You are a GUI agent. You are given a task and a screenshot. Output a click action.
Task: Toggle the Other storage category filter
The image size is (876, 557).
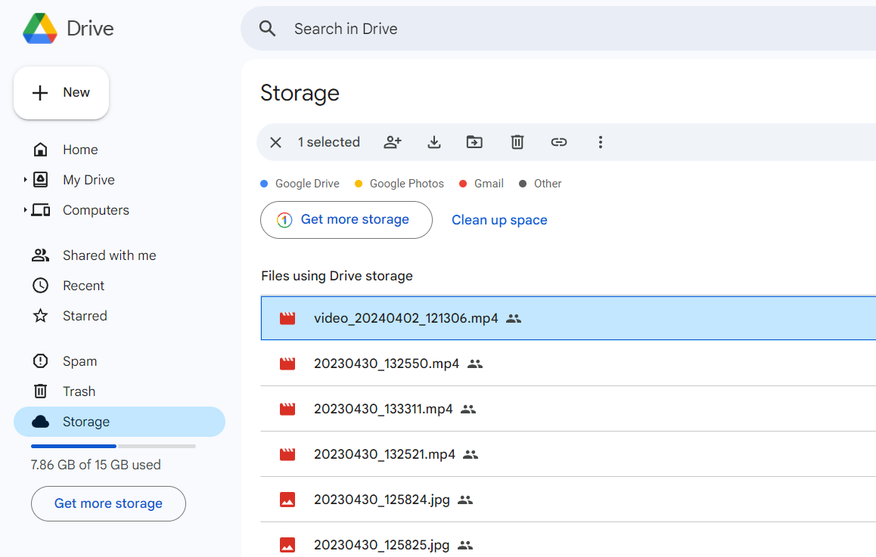point(540,183)
